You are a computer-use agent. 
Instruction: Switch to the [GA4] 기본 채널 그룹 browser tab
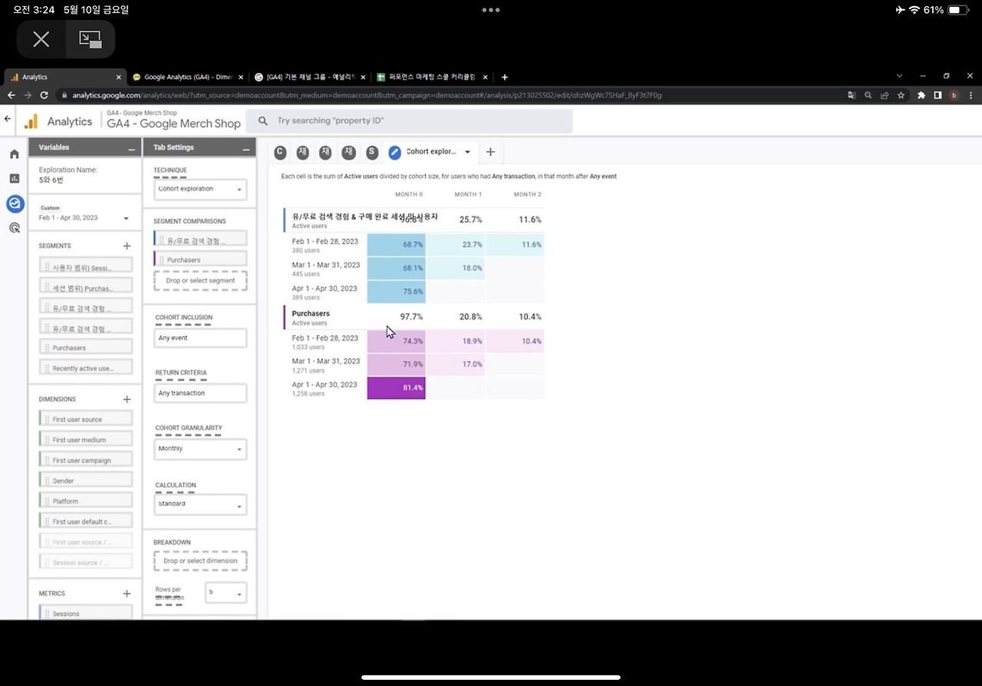309,77
